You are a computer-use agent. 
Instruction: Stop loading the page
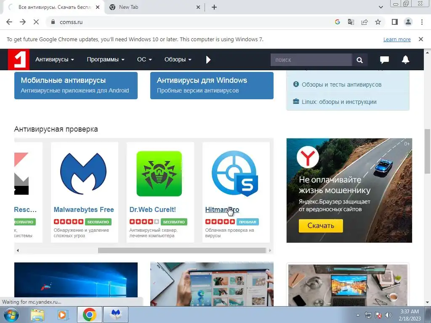pyautogui.click(x=36, y=22)
